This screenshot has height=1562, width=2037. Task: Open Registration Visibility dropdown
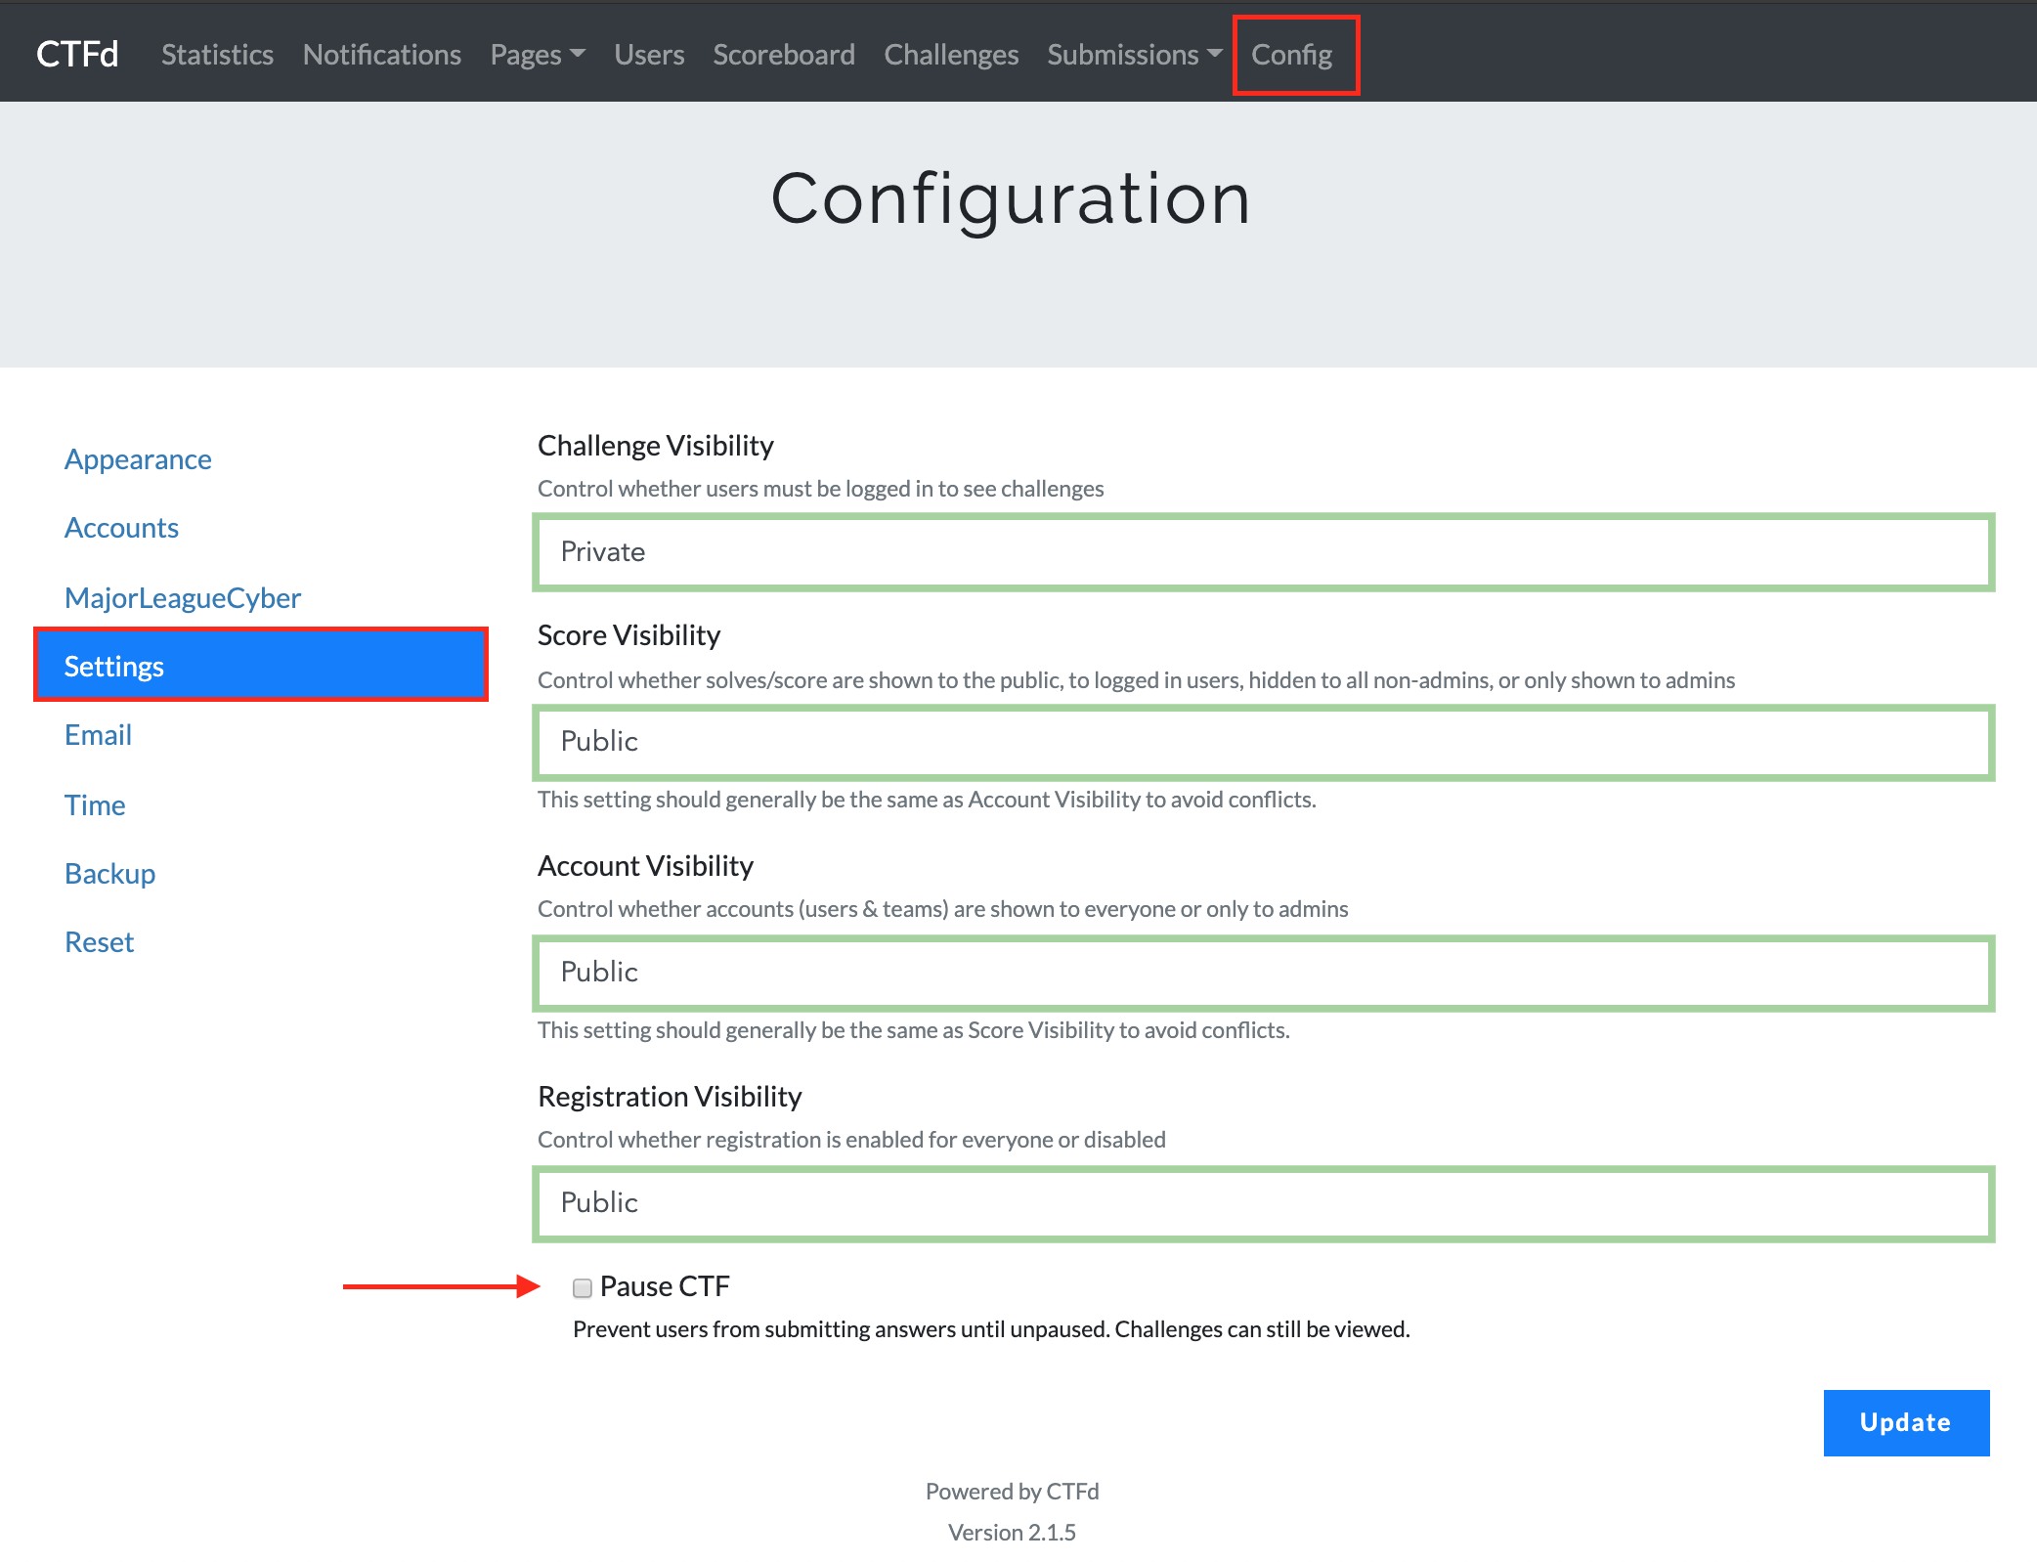pos(1263,1203)
